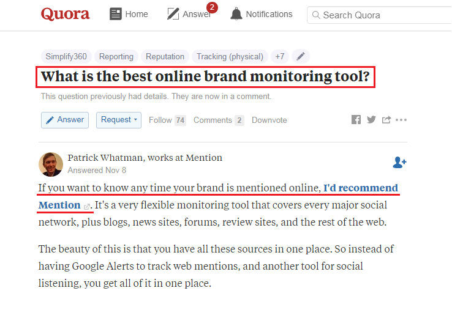Image resolution: width=452 pixels, height=310 pixels.
Task: Open the question title link
Action: click(205, 76)
